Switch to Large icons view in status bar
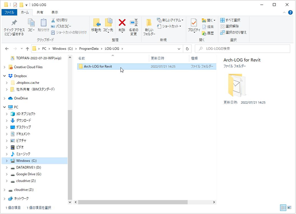Viewport: 296px width, 214px height. coord(289,208)
